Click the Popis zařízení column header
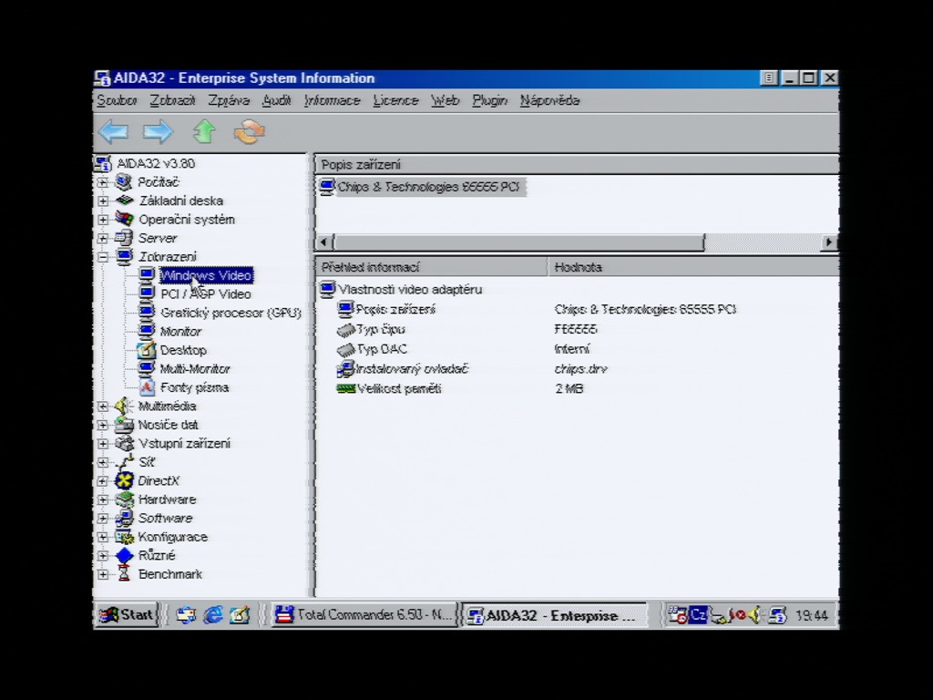The height and width of the screenshot is (700, 933). [x=577, y=164]
